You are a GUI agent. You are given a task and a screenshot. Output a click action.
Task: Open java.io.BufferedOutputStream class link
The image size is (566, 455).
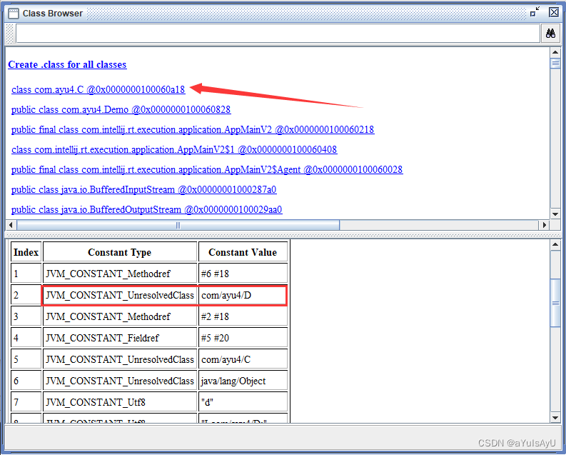pyautogui.click(x=146, y=209)
